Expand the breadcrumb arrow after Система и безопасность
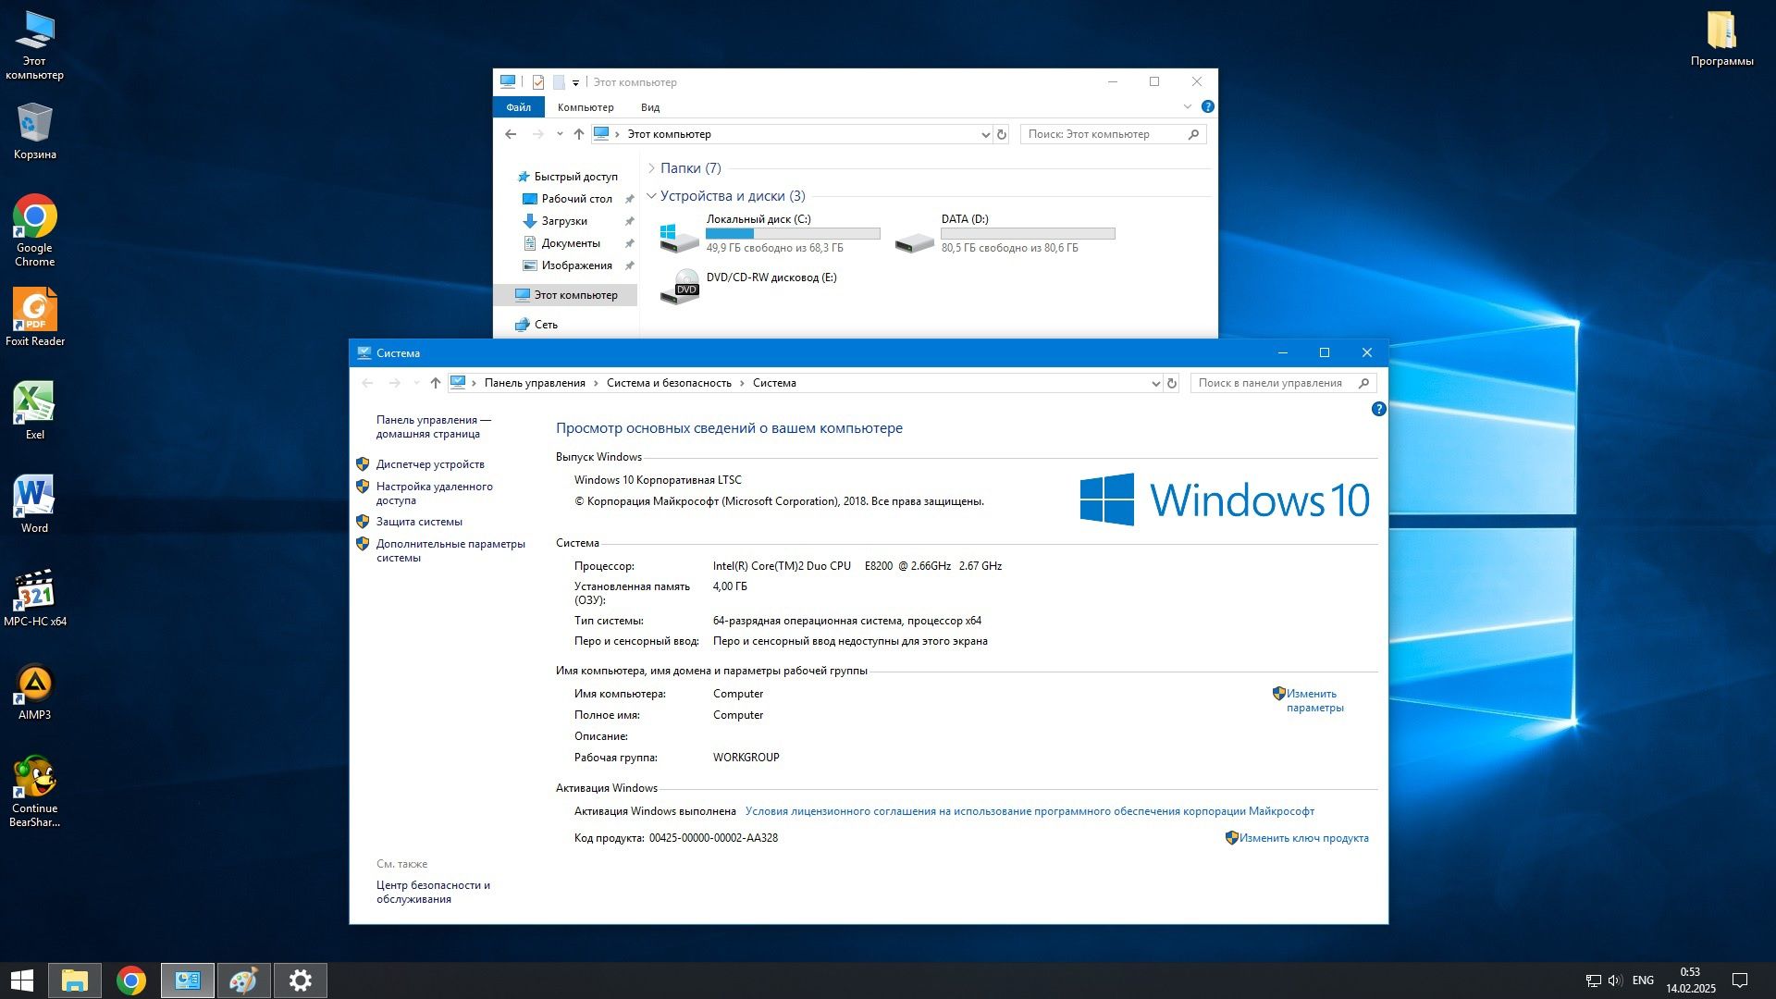Viewport: 1776px width, 999px height. [742, 383]
